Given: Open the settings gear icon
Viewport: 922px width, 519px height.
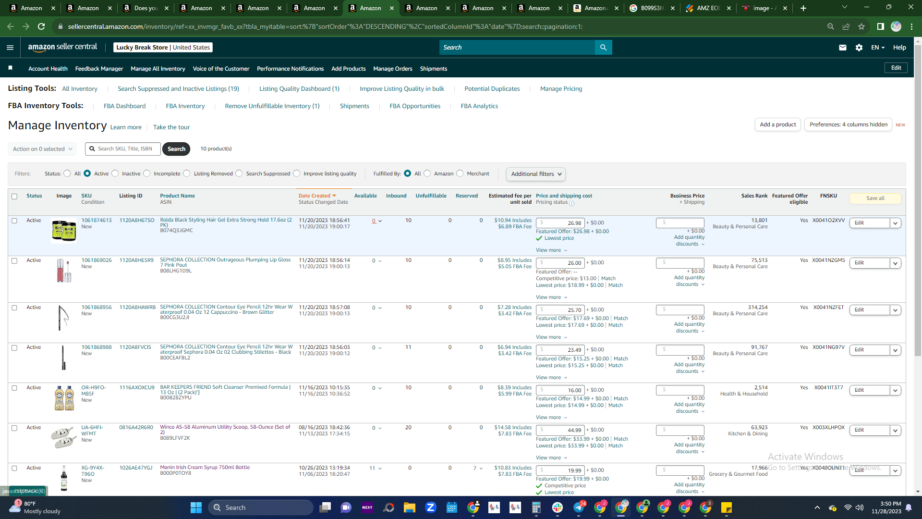Looking at the screenshot, I should point(859,48).
